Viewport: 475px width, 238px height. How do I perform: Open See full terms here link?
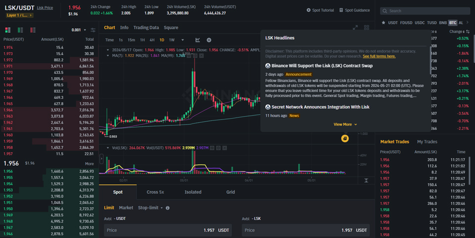[x=379, y=56]
